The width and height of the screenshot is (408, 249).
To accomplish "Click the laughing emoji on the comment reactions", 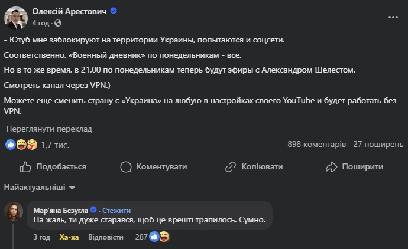I will [x=164, y=237].
